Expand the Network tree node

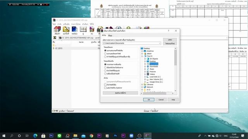142,87
